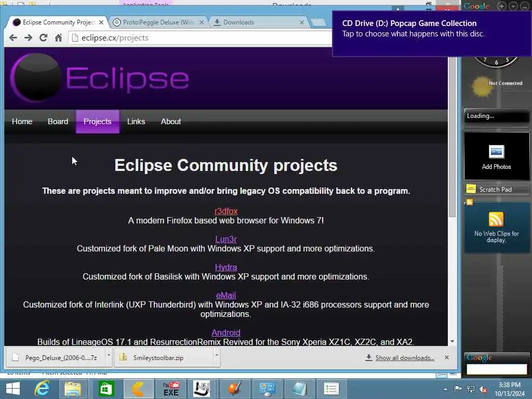
Task: Open the orange ball paintbrush taskbar icon
Action: tap(234, 389)
